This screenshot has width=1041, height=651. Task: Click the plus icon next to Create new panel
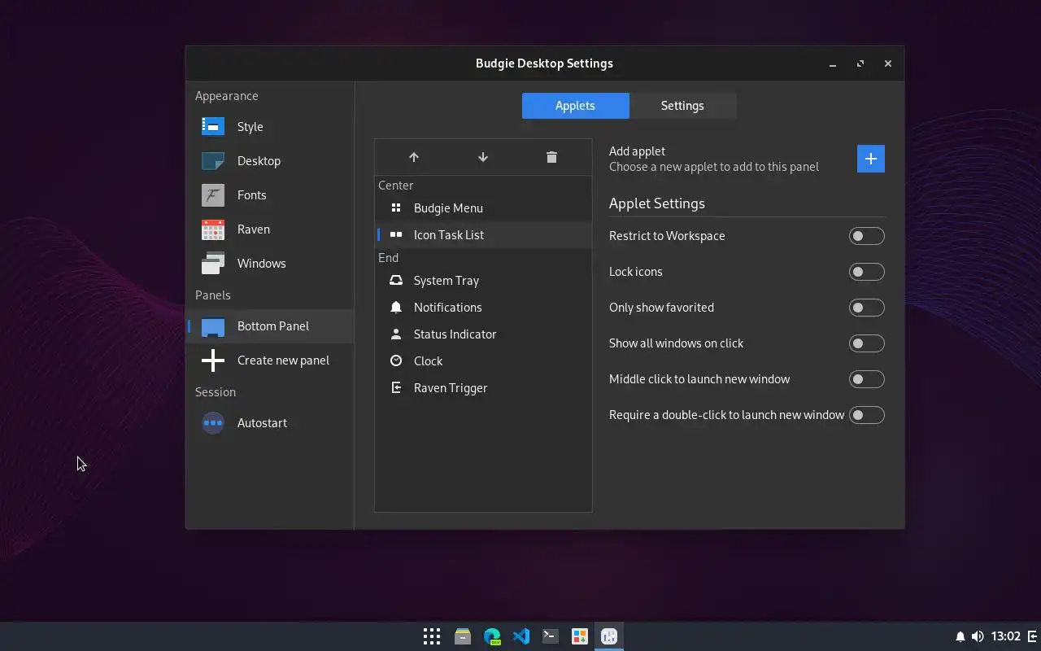pyautogui.click(x=213, y=360)
